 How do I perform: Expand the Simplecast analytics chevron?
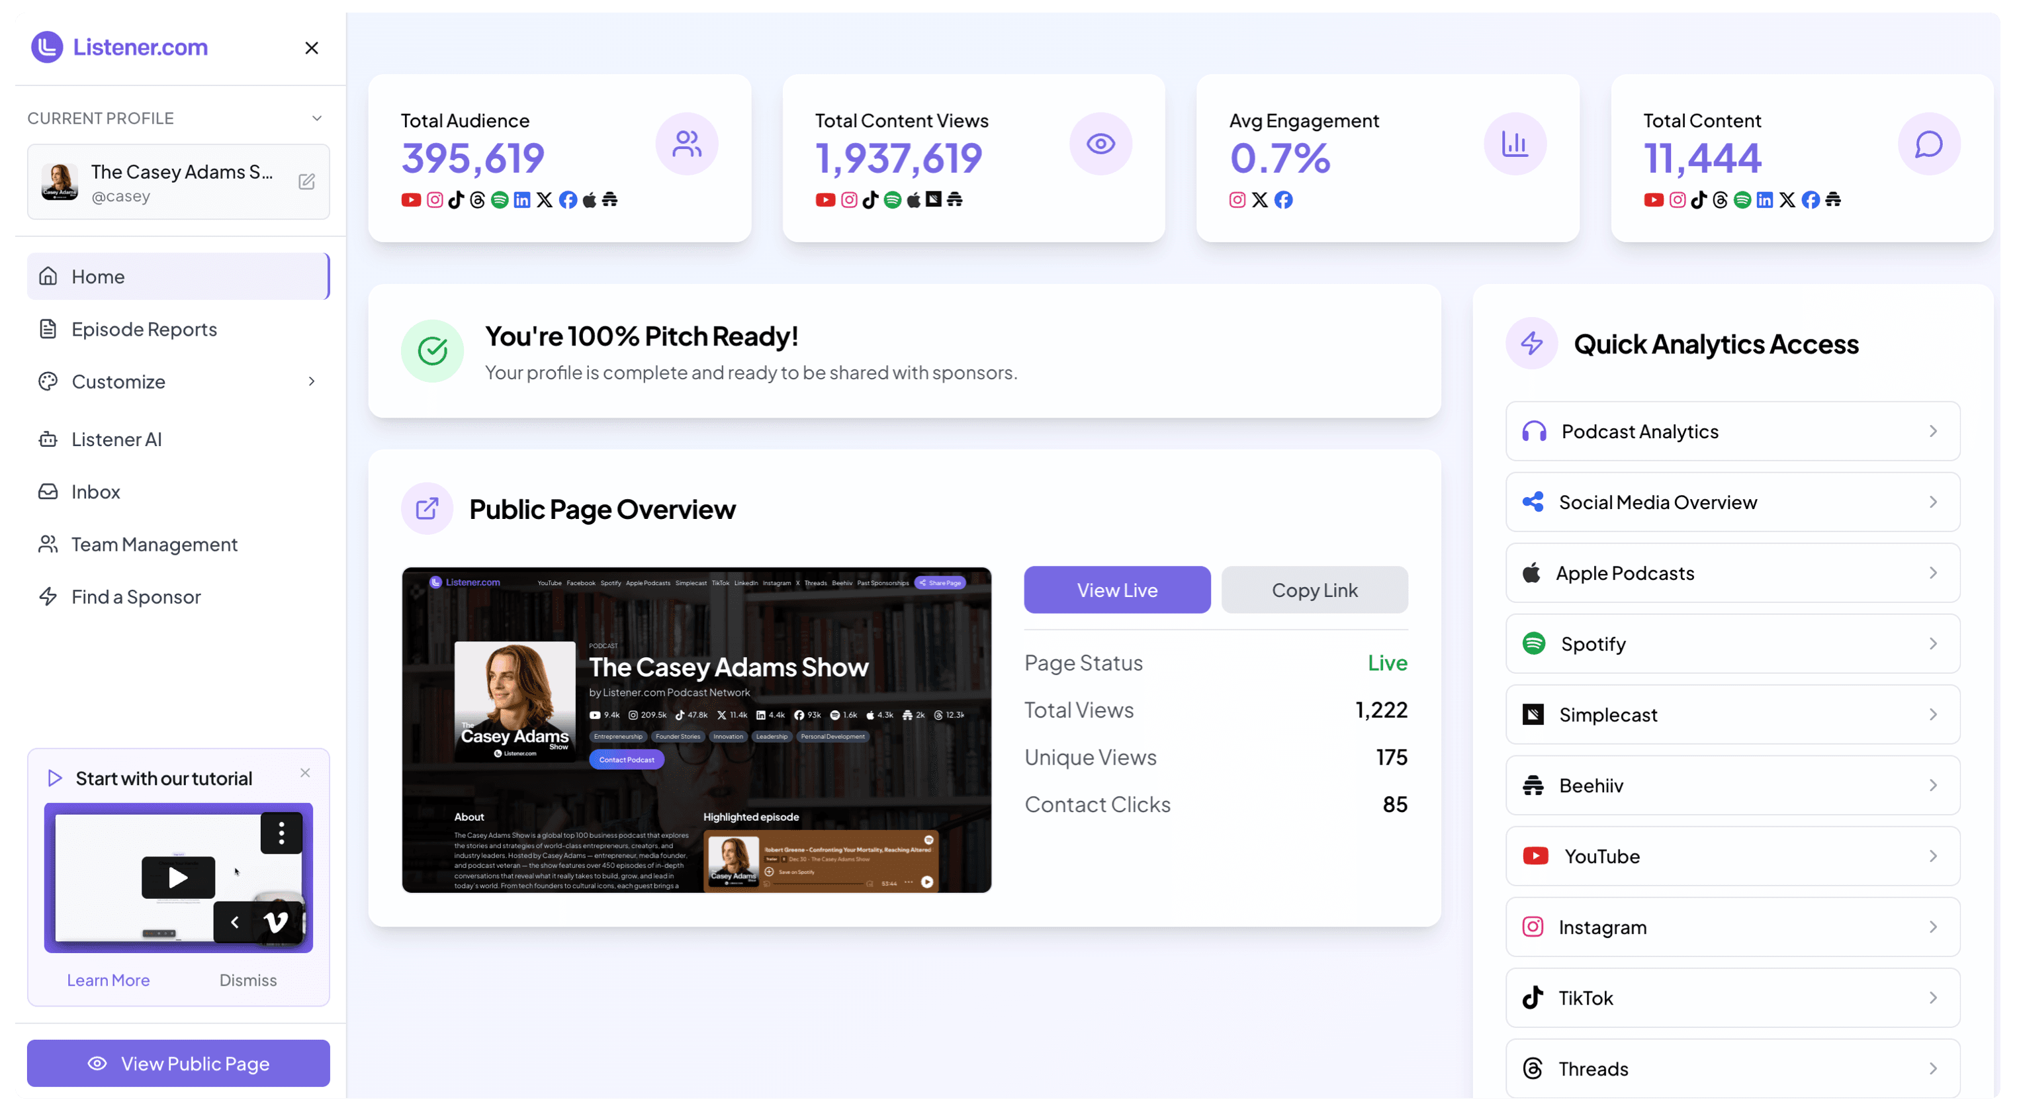[x=1933, y=715]
